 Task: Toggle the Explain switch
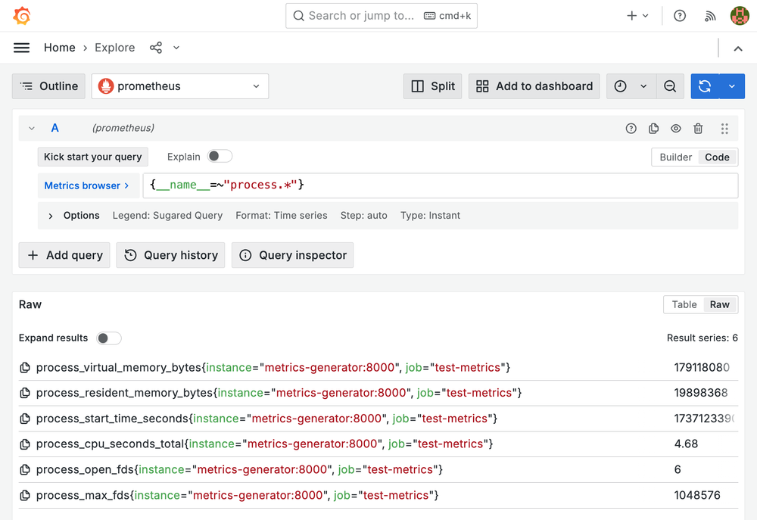[220, 157]
